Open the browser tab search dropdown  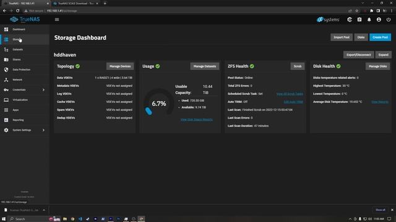click(x=363, y=3)
